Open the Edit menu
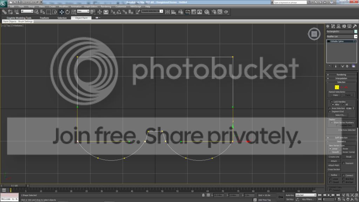359x202 pixels. pyautogui.click(x=12, y=6)
